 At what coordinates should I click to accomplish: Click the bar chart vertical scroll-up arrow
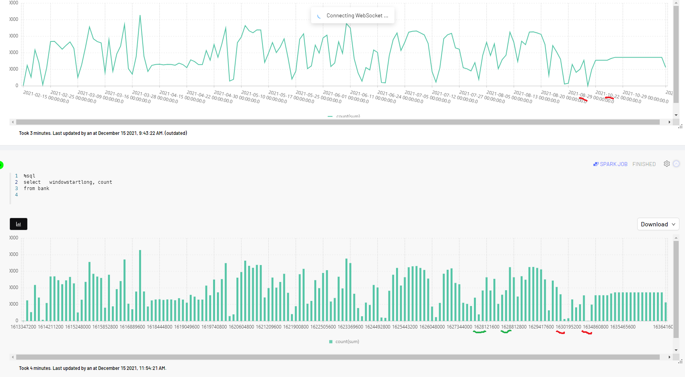[x=676, y=237]
